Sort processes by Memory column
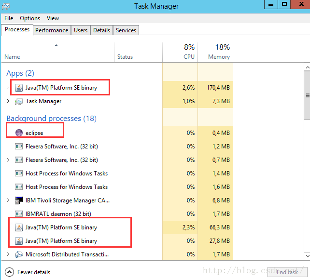This screenshot has height=280, width=310. point(215,53)
